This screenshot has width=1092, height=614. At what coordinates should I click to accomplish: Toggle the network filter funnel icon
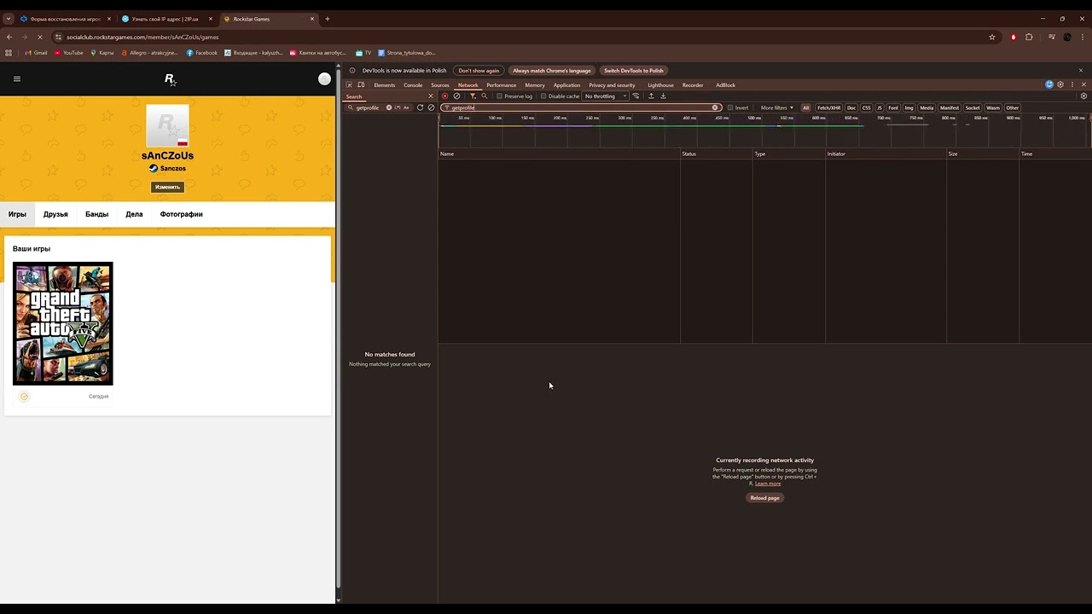click(473, 96)
